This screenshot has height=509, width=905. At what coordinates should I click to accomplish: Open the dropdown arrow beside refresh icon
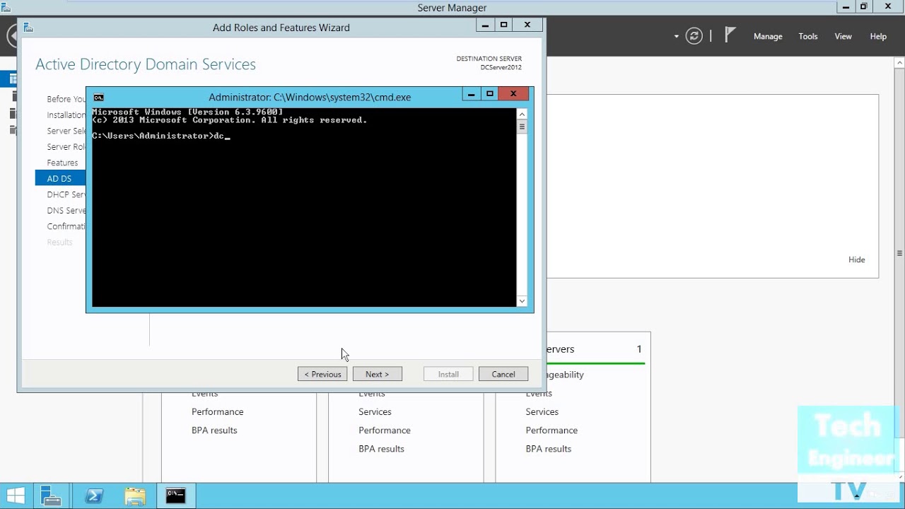click(x=677, y=37)
